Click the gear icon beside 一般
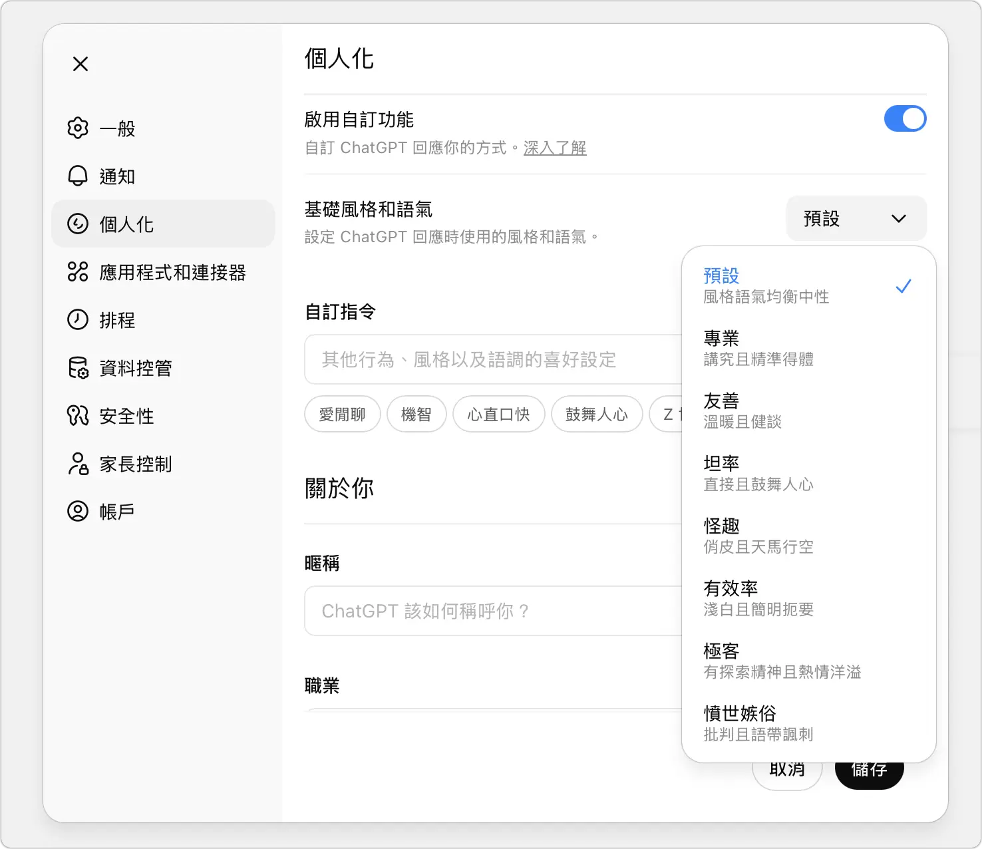Viewport: 982px width, 849px height. tap(78, 128)
